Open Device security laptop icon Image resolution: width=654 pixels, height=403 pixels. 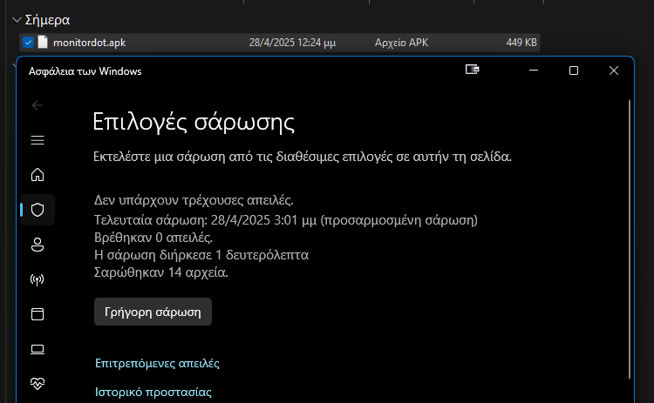37,349
